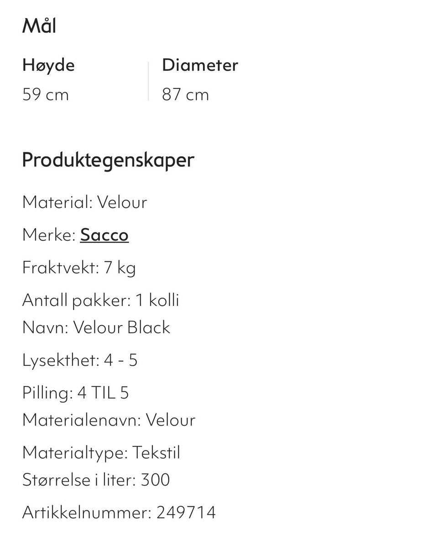Click the Antall pakker: 1 kolli line

[100, 300]
